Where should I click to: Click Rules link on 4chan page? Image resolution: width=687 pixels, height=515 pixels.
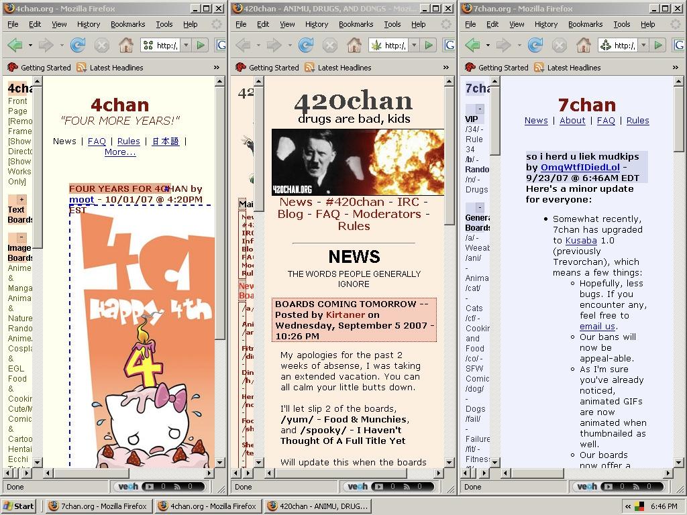128,141
